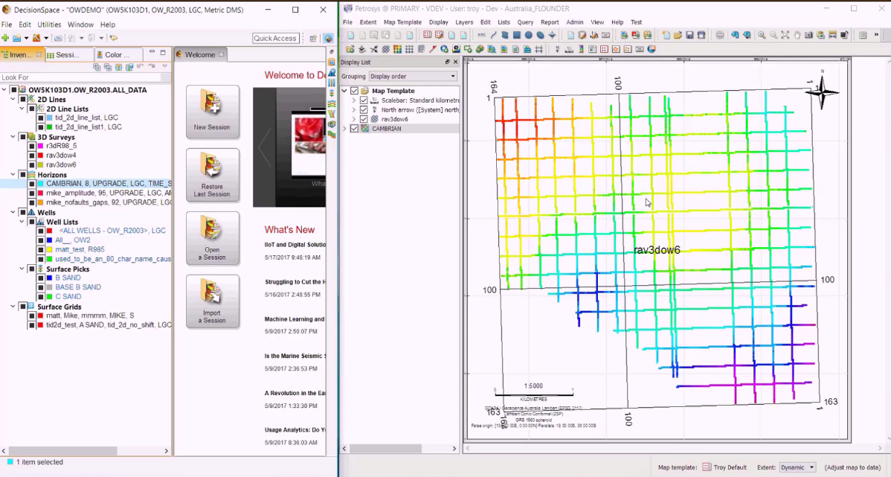Toggle the checkbox for B SAND surface pick
Screen dimensions: 891x477
click(41, 278)
